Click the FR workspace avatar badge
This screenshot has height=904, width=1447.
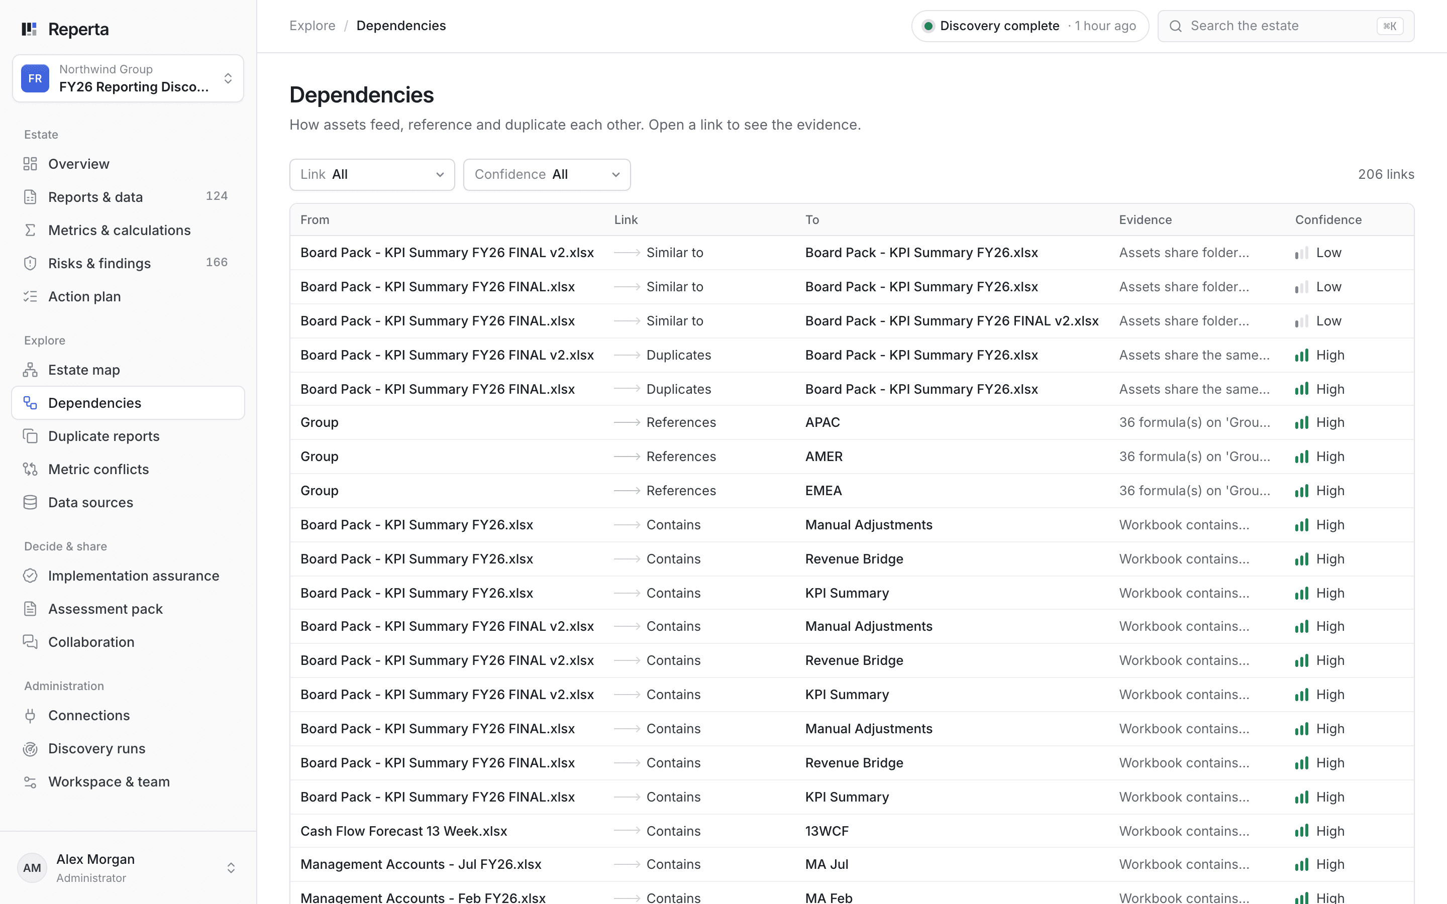click(35, 78)
